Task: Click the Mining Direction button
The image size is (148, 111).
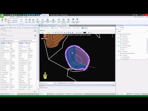Action: coord(63,83)
